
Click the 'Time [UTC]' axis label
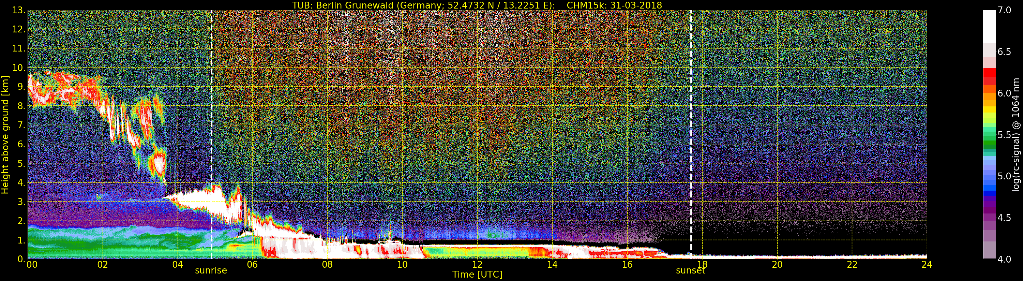(477, 275)
